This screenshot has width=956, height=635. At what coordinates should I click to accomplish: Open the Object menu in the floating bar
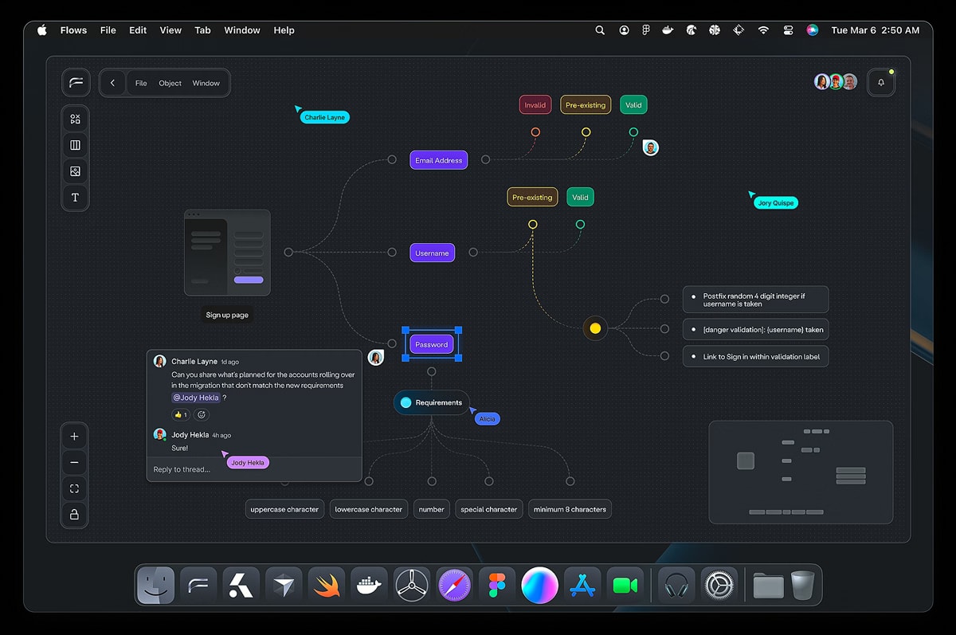coord(170,82)
